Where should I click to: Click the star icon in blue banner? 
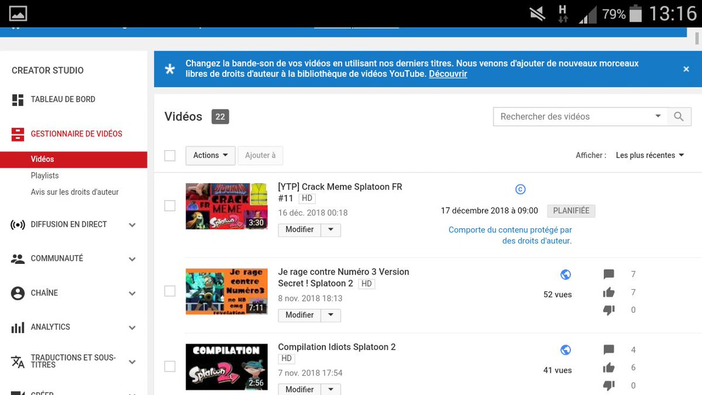[x=170, y=69]
